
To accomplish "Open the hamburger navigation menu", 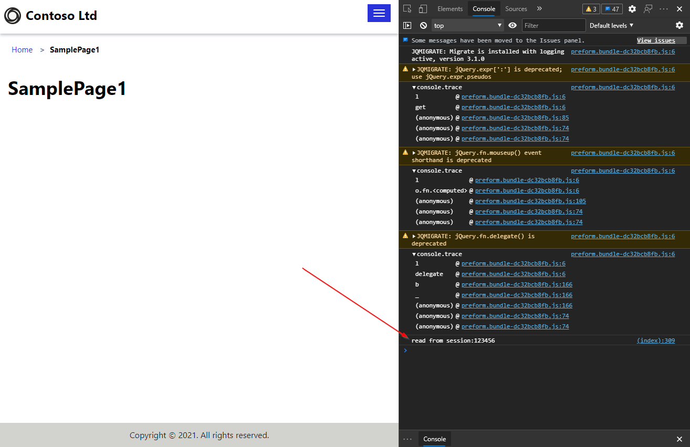I will pos(379,14).
